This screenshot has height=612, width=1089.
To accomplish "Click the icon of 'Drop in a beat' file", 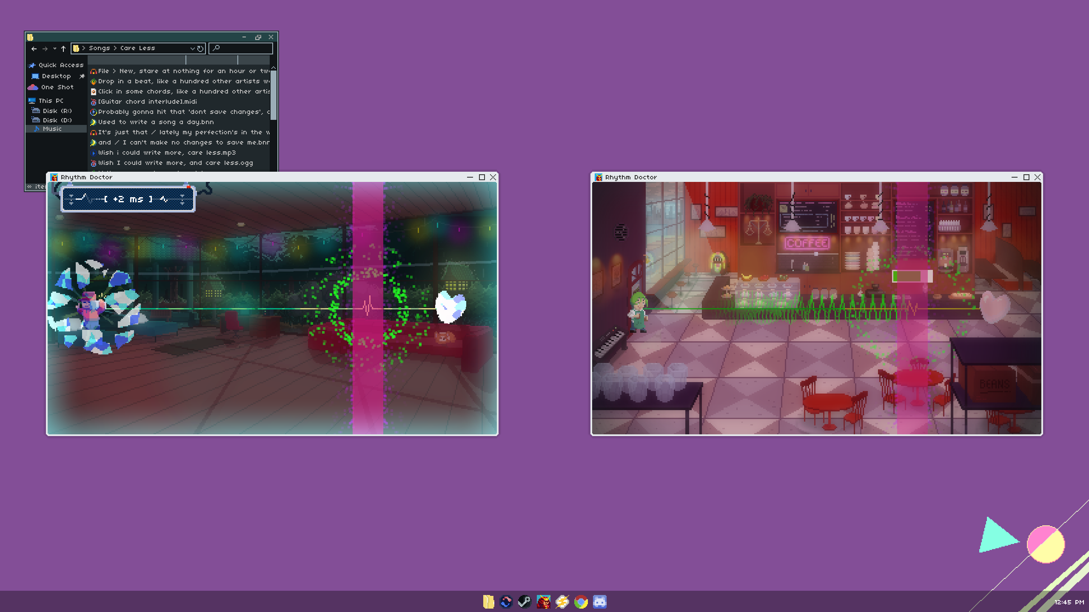I will (94, 82).
